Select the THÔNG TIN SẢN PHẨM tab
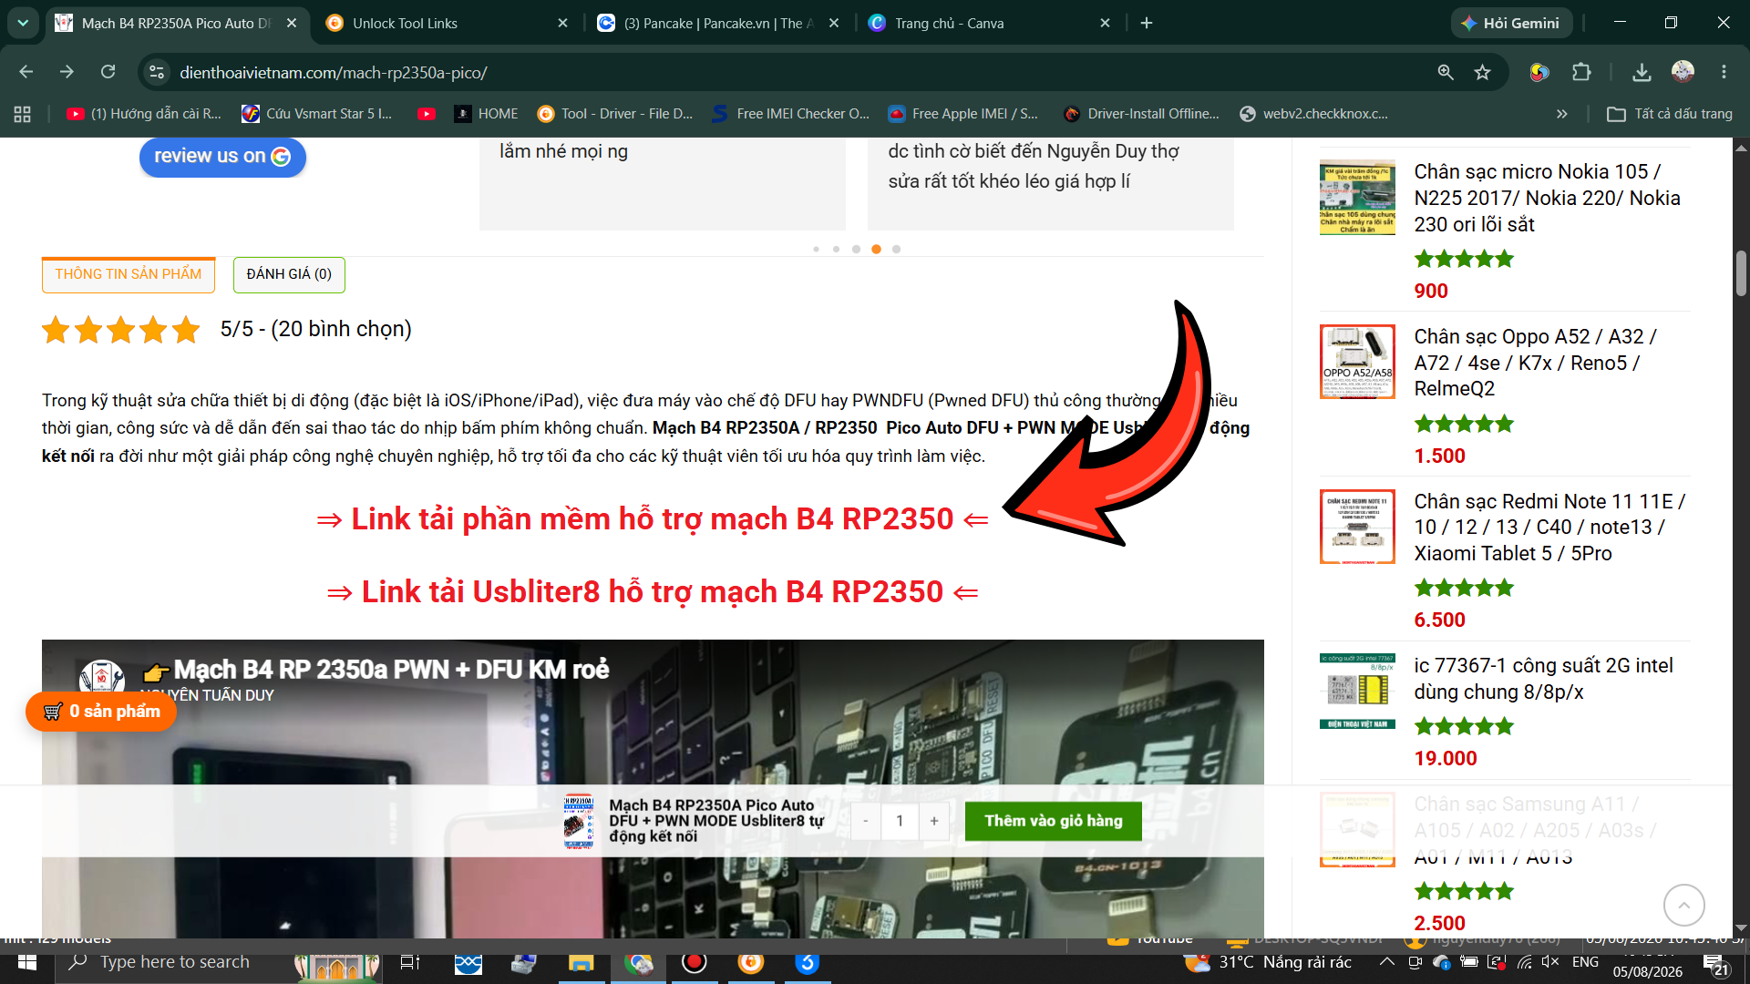 click(129, 274)
